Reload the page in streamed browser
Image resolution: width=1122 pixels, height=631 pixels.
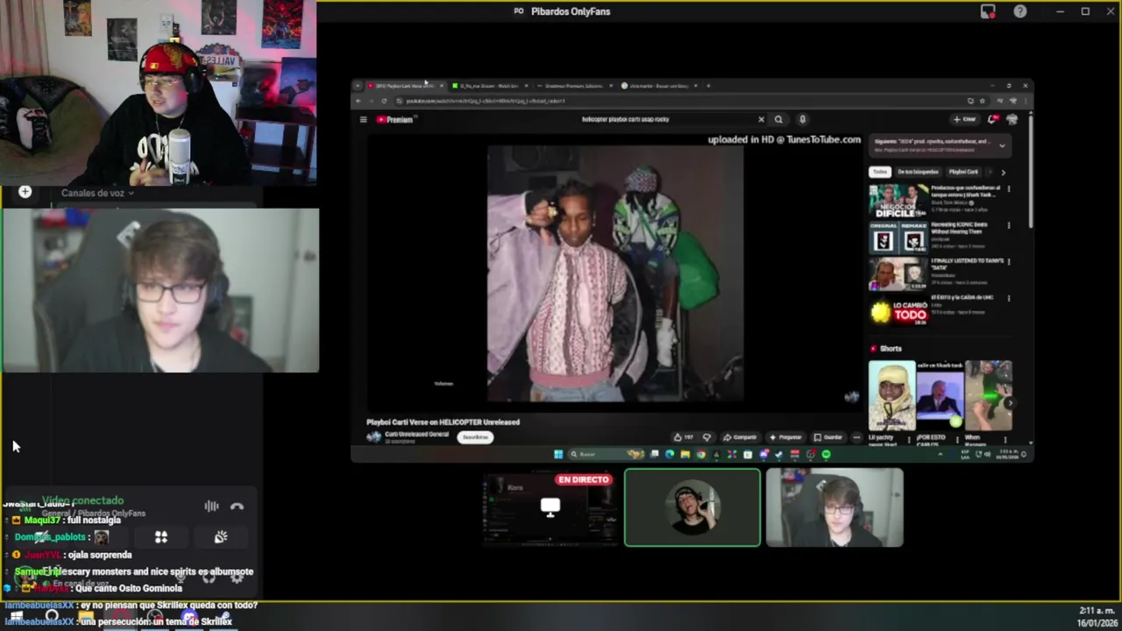384,101
